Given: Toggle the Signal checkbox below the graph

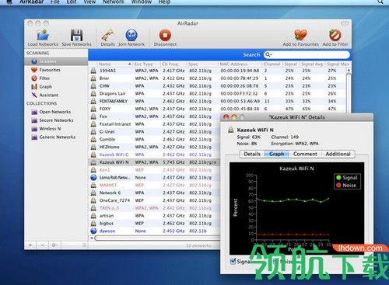Looking at the screenshot, I should click(x=233, y=261).
